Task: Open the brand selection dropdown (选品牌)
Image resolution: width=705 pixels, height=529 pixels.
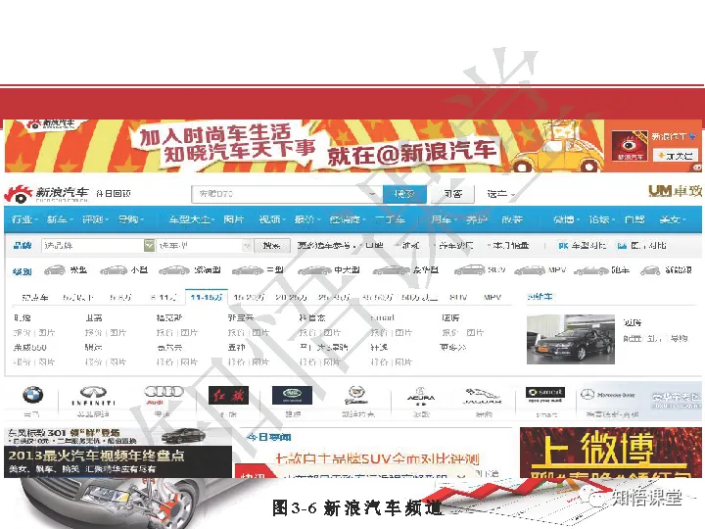Action: pos(98,245)
